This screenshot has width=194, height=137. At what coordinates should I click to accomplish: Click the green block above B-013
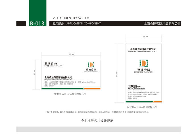click(x=37, y=10)
